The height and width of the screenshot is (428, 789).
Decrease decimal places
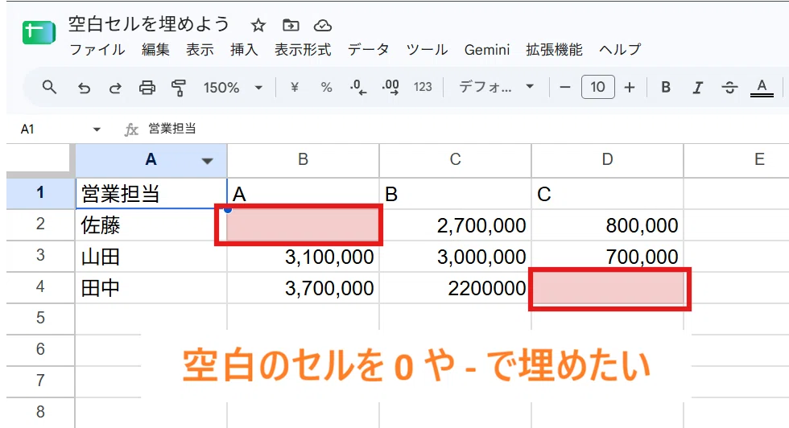coord(358,88)
